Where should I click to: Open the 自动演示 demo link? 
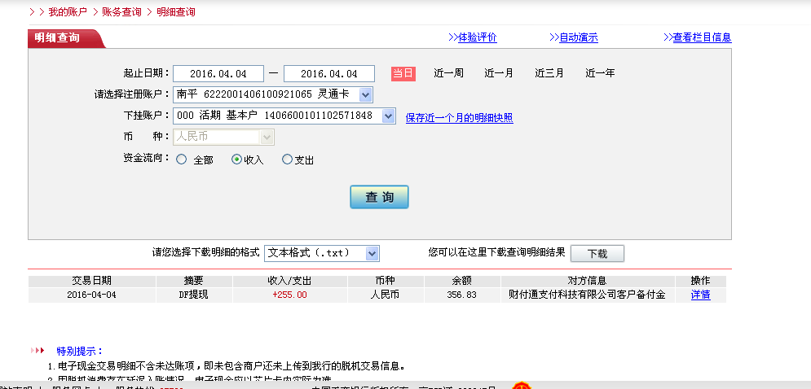coord(573,37)
